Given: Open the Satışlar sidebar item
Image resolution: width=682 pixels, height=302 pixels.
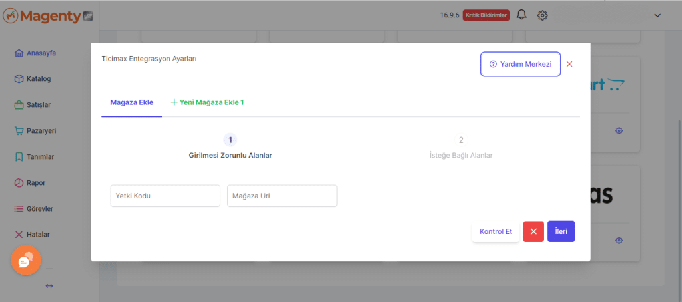Looking at the screenshot, I should [x=33, y=105].
